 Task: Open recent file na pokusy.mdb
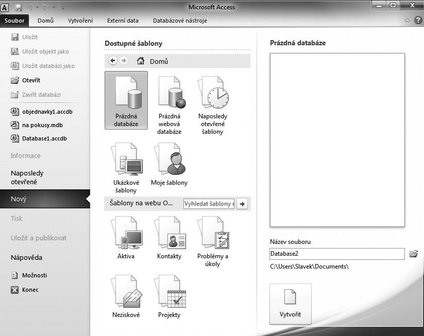(x=37, y=125)
